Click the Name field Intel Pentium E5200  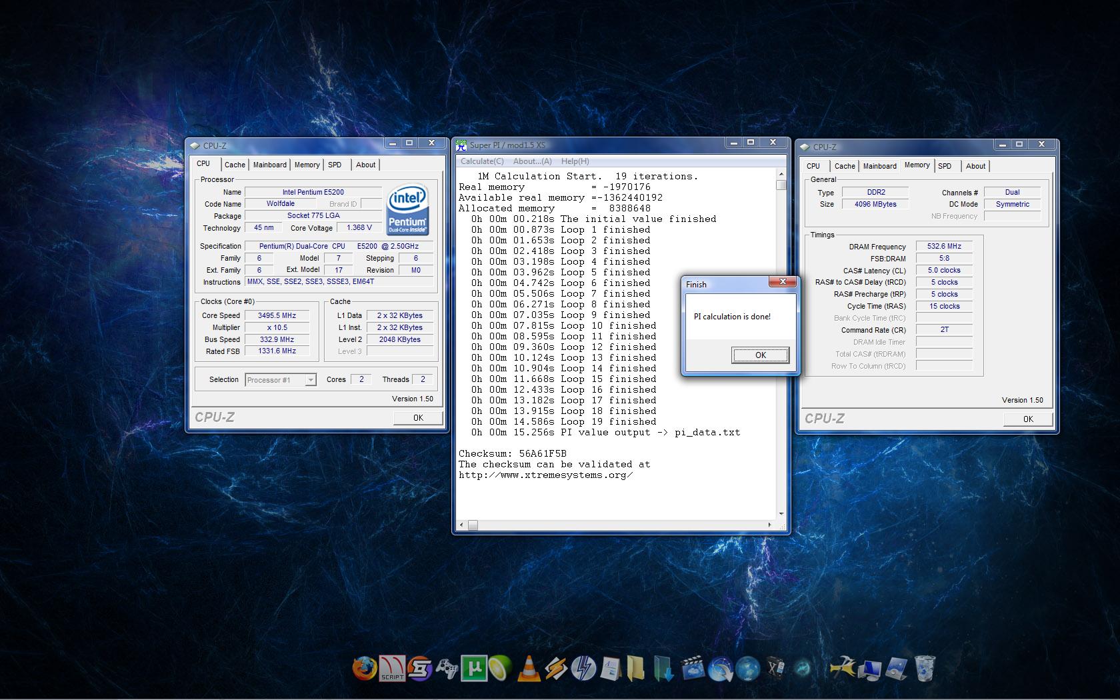coord(313,192)
